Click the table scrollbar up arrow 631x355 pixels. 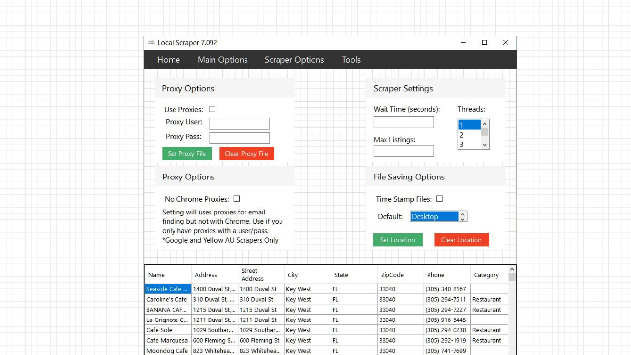click(x=512, y=269)
